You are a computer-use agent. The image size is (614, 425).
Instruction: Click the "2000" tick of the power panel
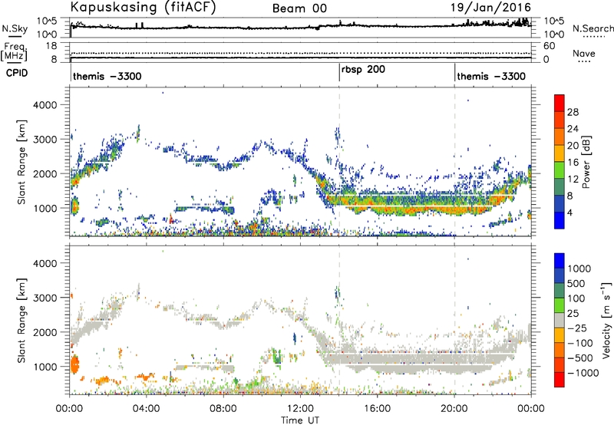pos(45,173)
